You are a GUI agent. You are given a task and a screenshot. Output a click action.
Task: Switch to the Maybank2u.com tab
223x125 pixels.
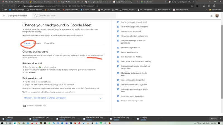pyautogui.click(x=42, y=2)
